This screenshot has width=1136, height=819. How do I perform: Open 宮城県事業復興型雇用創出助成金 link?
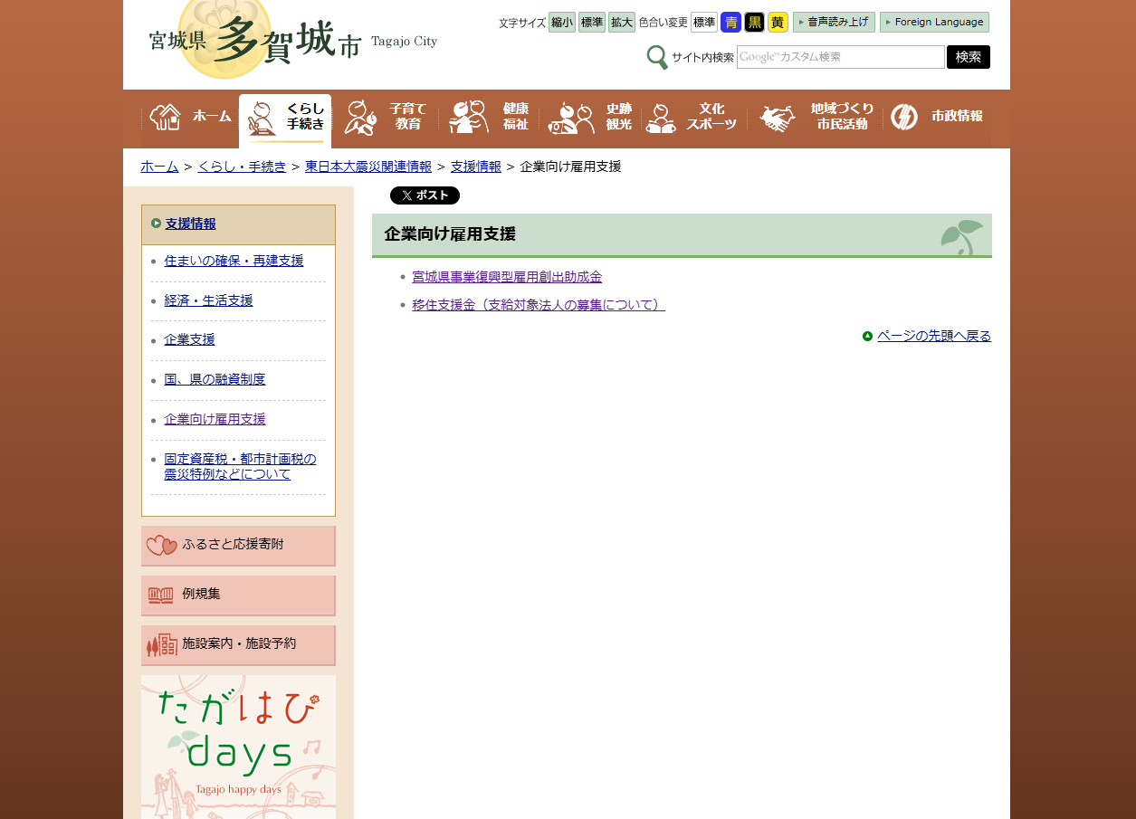(507, 277)
